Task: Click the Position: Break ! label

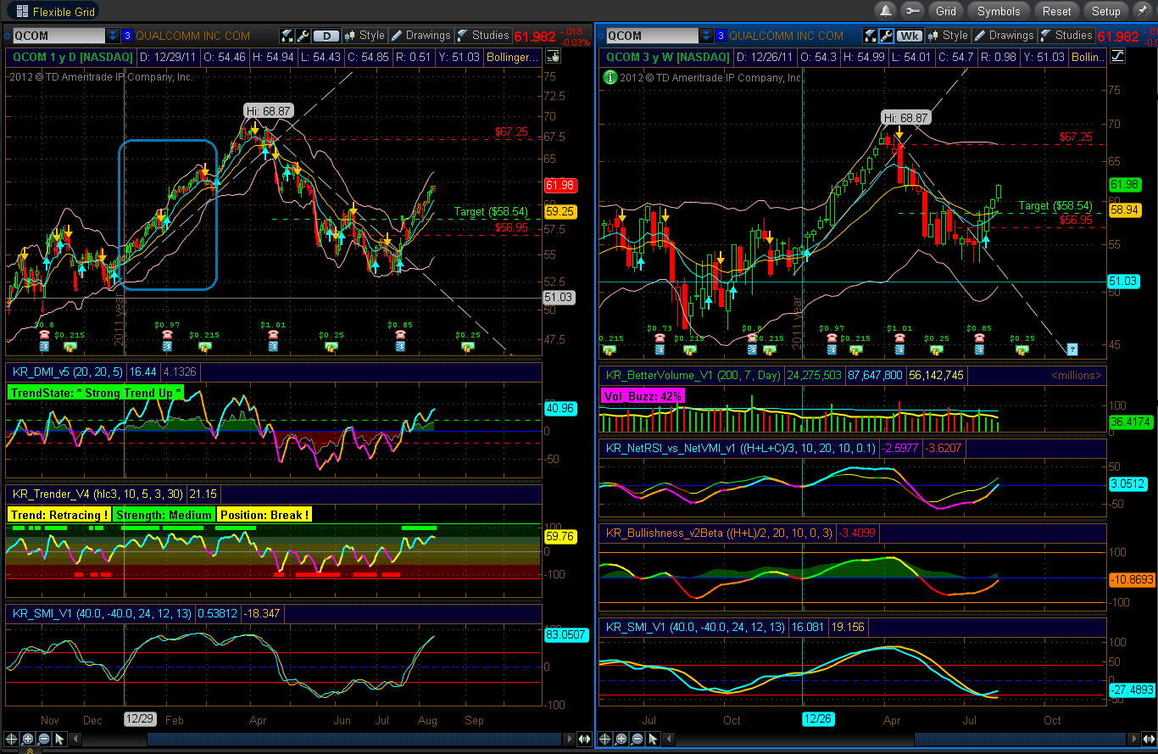Action: (264, 514)
